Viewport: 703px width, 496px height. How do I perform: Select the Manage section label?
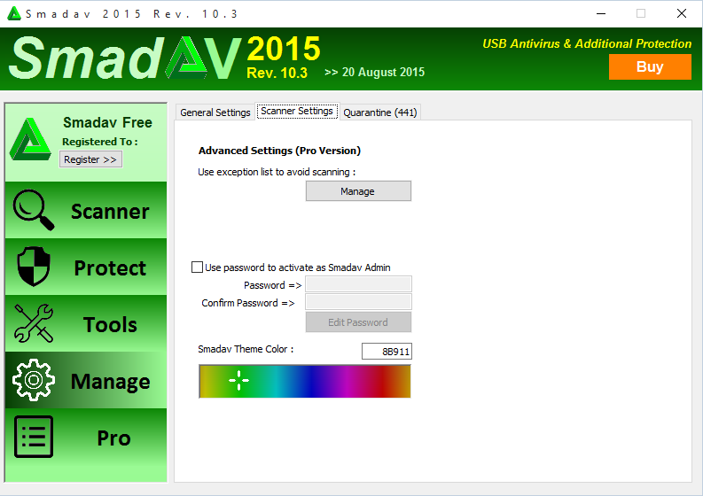coord(110,382)
